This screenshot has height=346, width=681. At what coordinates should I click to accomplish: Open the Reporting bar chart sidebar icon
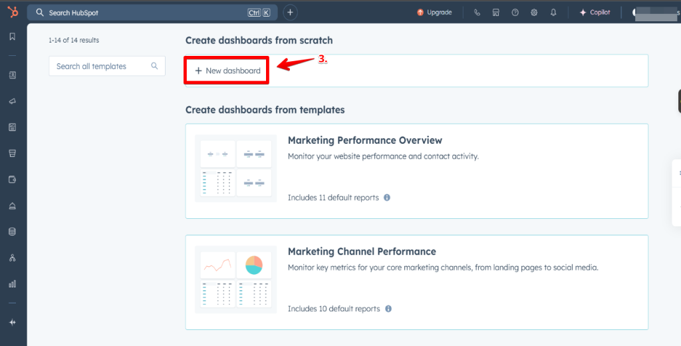[12, 284]
